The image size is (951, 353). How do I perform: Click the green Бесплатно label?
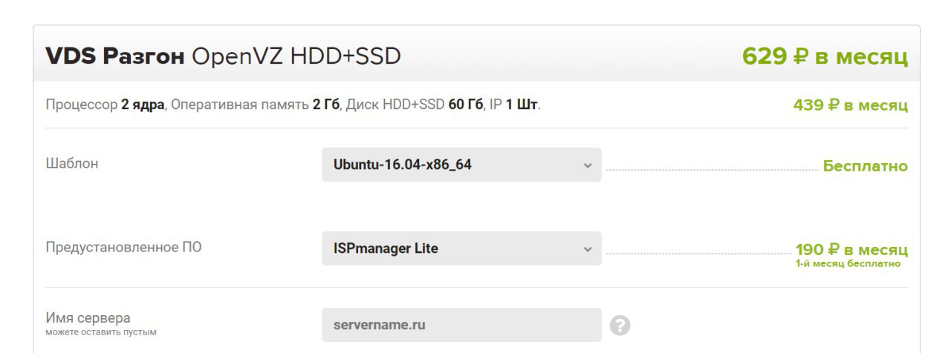click(866, 166)
